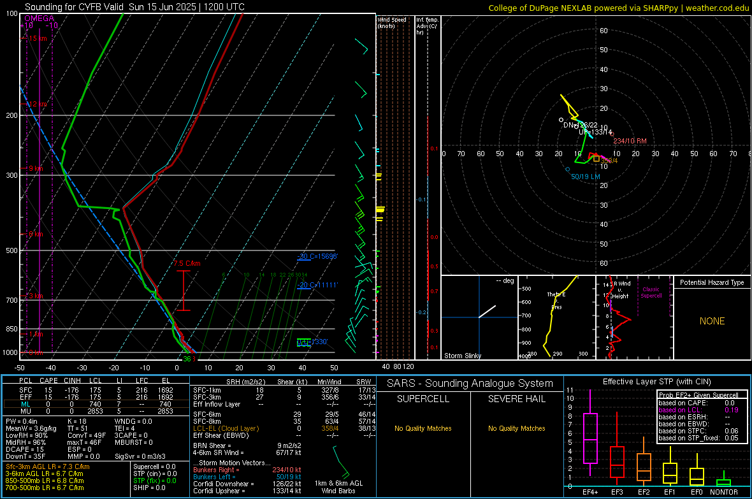This screenshot has height=499, width=752.
Task: Click the blue left-mover circle marker
Action: 568,170
